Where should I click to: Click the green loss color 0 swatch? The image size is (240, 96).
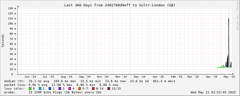30,89
